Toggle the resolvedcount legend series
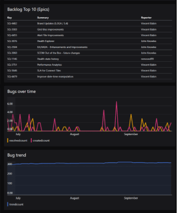The image size is (177, 213). (17, 141)
